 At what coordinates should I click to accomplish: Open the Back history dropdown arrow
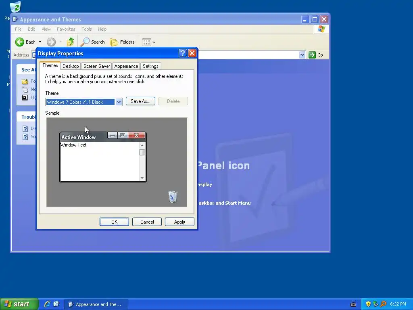[40, 42]
